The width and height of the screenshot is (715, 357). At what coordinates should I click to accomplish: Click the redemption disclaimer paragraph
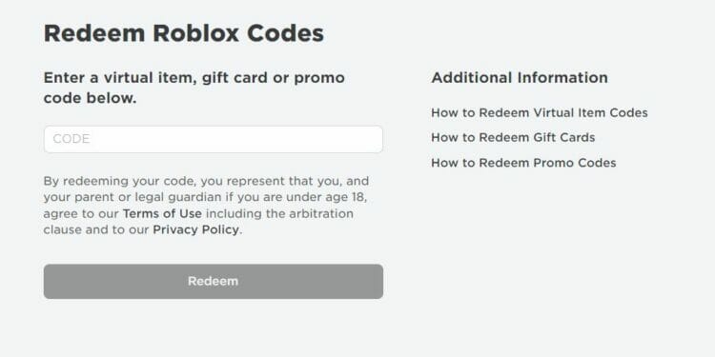point(206,206)
